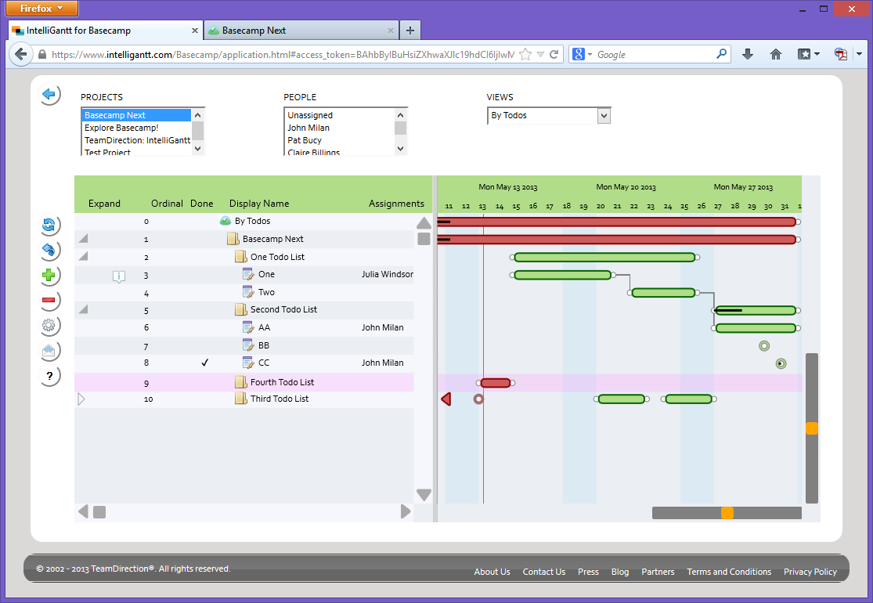Viewport: 873px width, 603px height.
Task: Click the red left-pointing triangle in the Gantt chart
Action: point(446,399)
